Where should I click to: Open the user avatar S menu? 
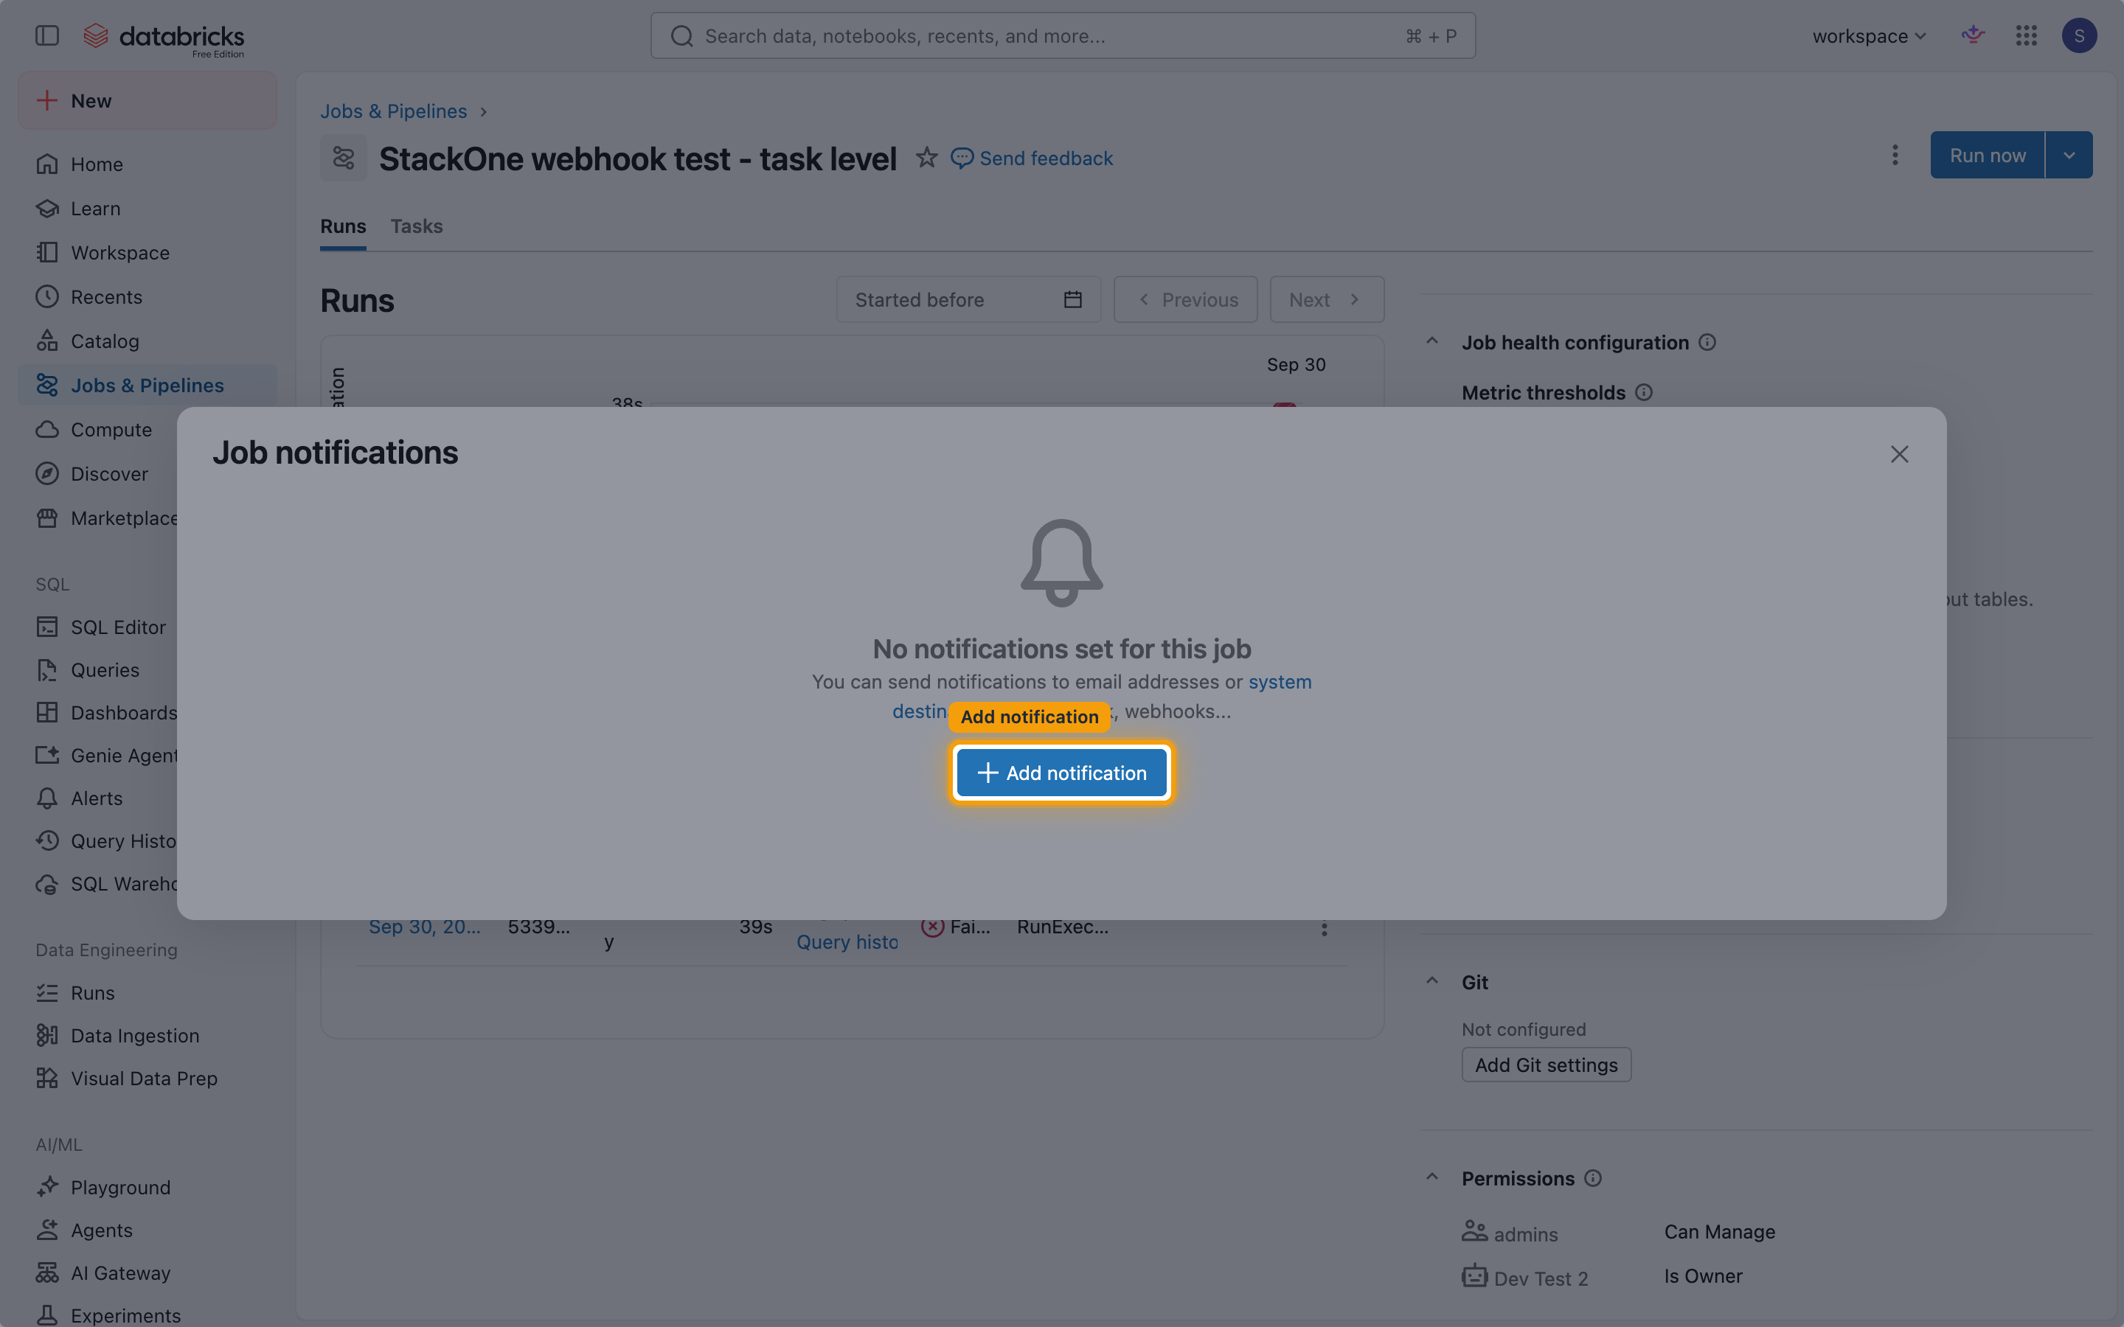coord(2078,35)
